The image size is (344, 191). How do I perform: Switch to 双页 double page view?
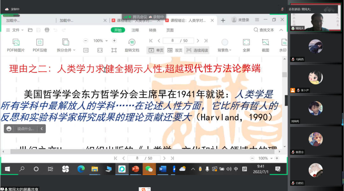coord(175,50)
